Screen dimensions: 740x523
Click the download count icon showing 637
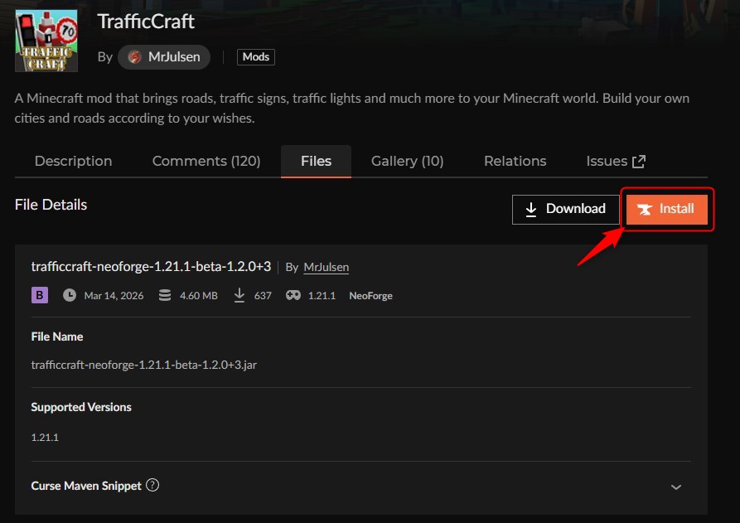[239, 295]
